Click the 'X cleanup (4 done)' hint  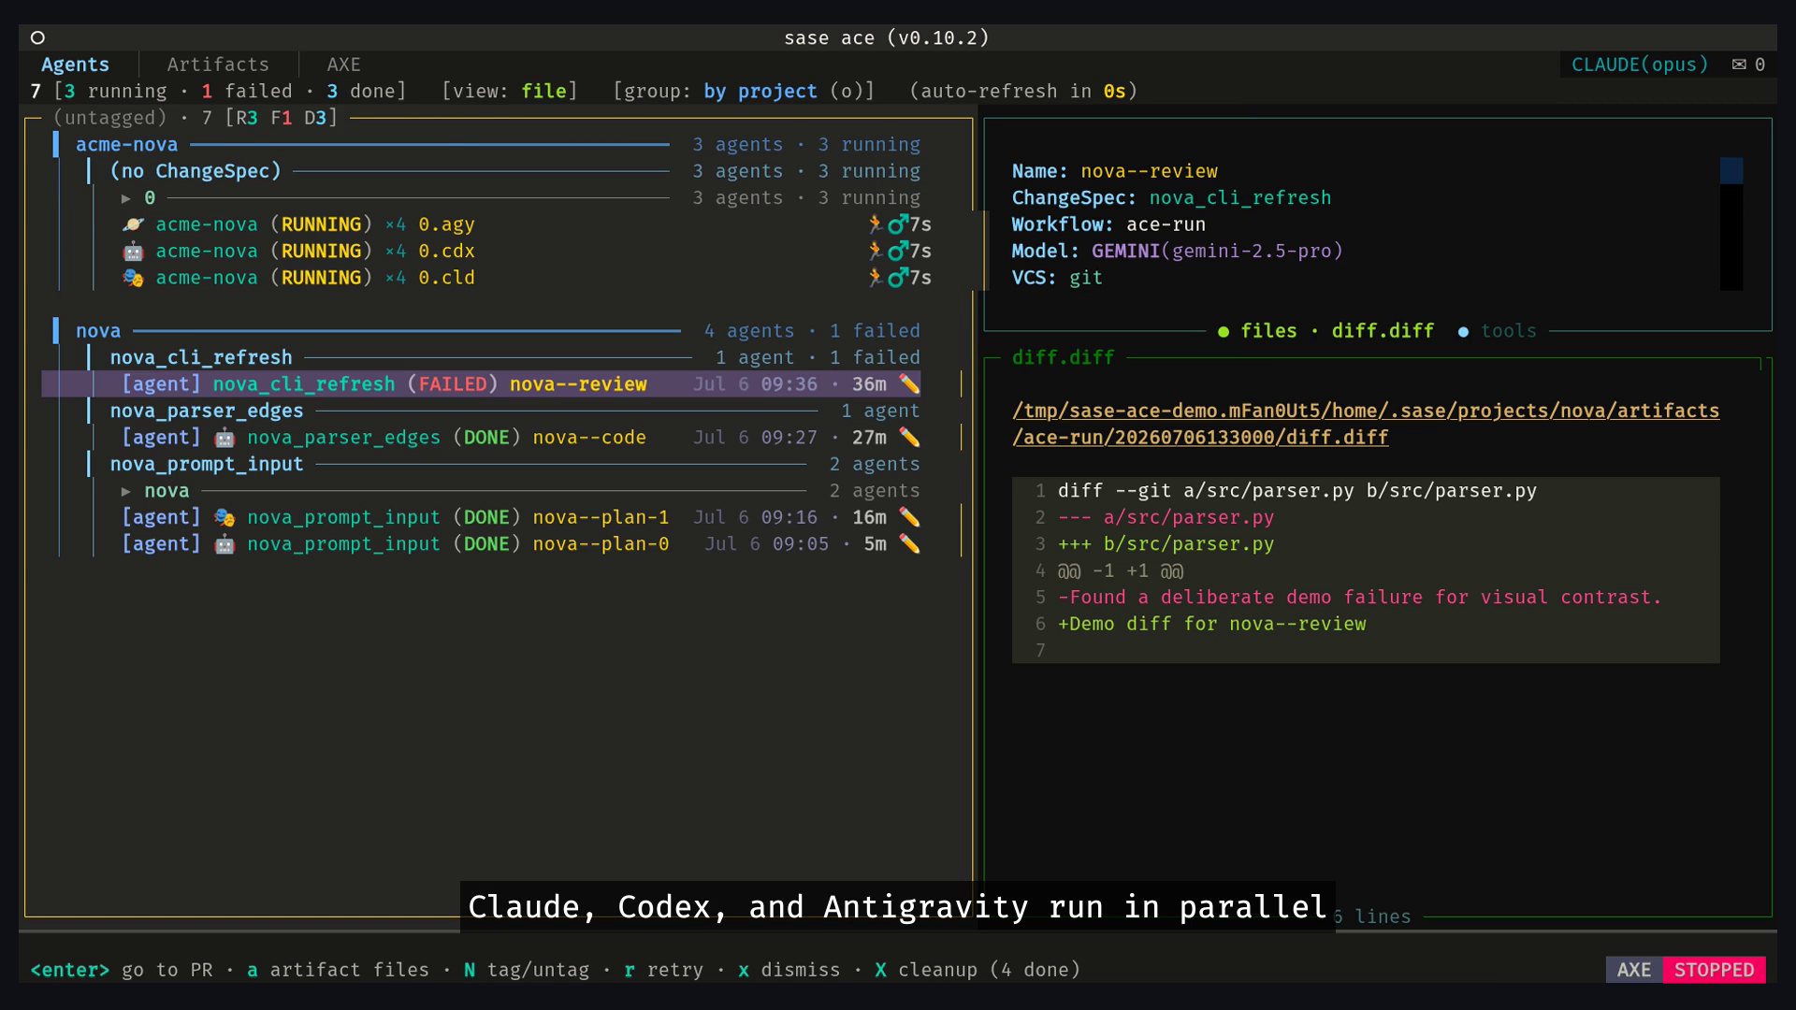[x=978, y=970]
